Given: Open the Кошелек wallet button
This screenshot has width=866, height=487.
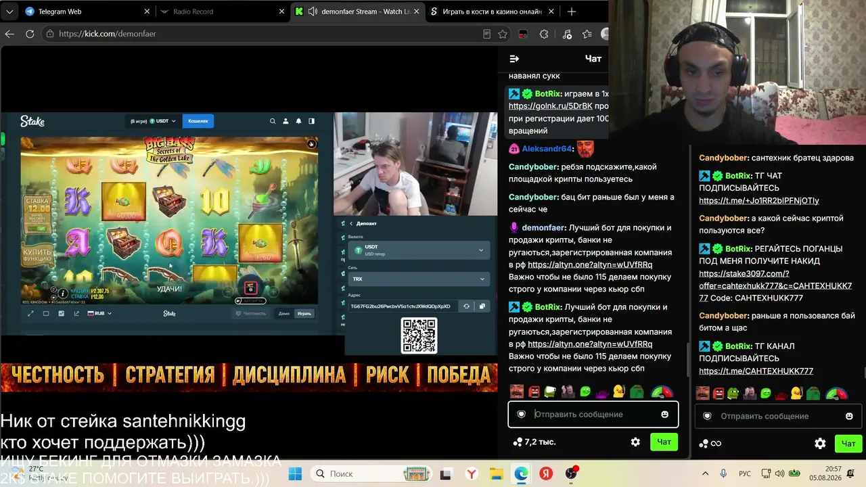Looking at the screenshot, I should (x=198, y=121).
